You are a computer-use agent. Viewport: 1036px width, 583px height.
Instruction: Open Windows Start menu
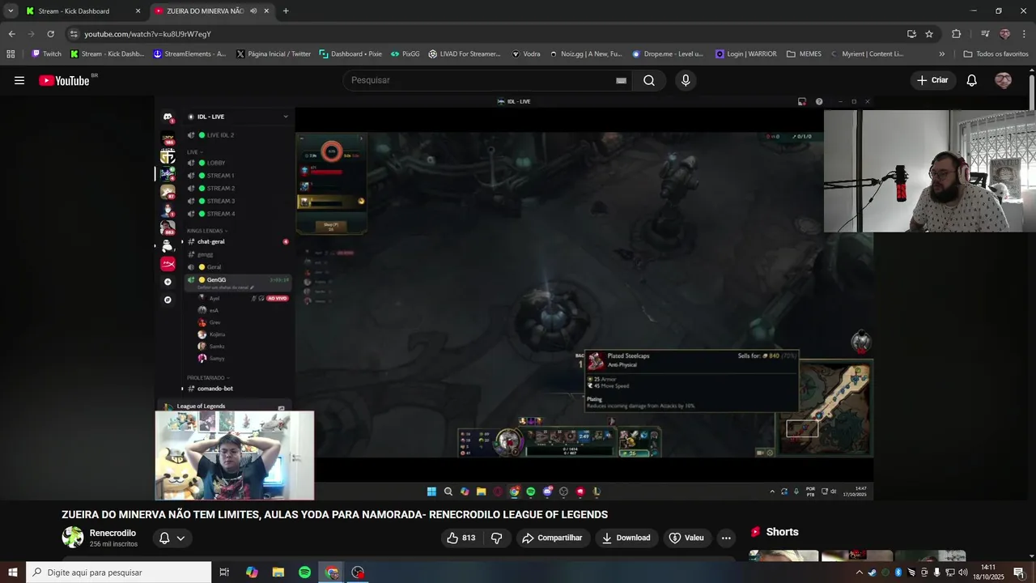[x=13, y=572]
